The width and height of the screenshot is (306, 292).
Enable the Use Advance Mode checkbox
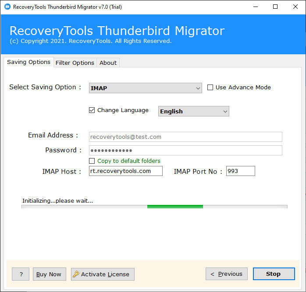click(x=210, y=87)
